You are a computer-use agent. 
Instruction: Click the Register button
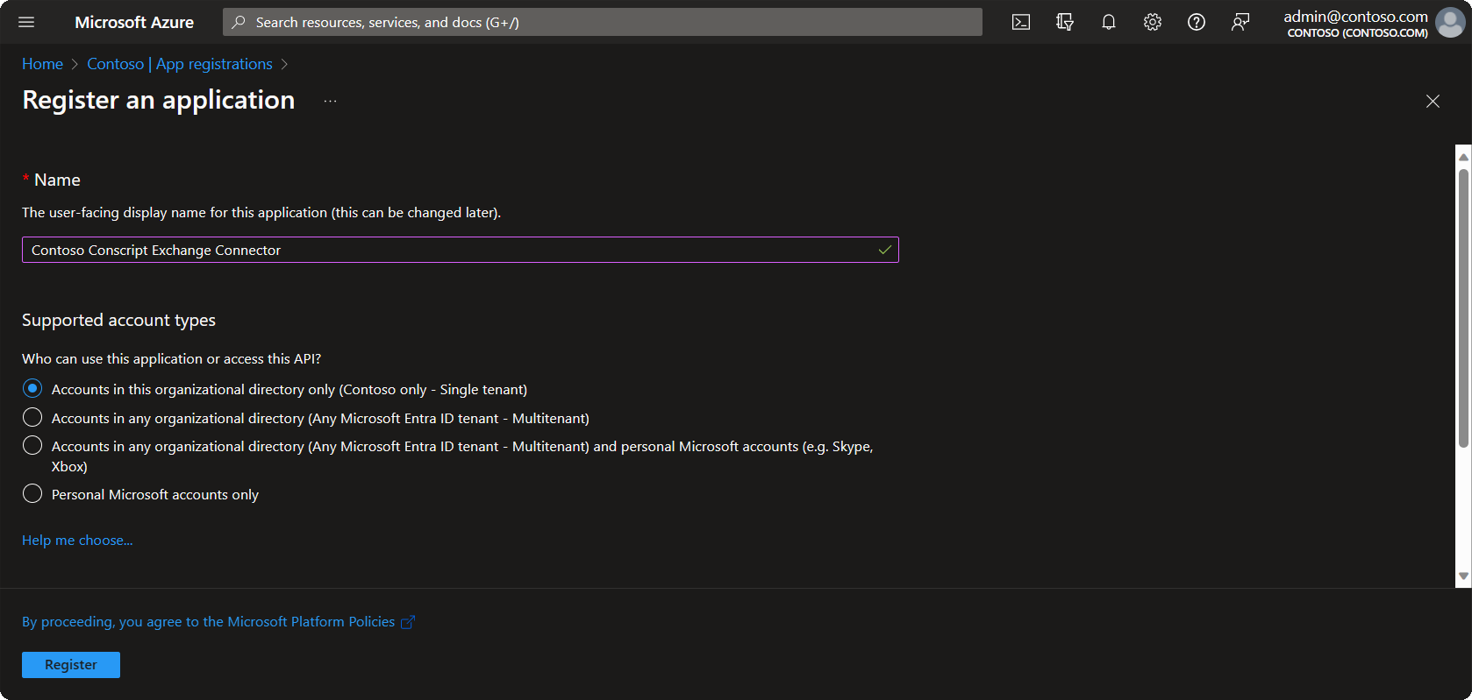click(71, 665)
